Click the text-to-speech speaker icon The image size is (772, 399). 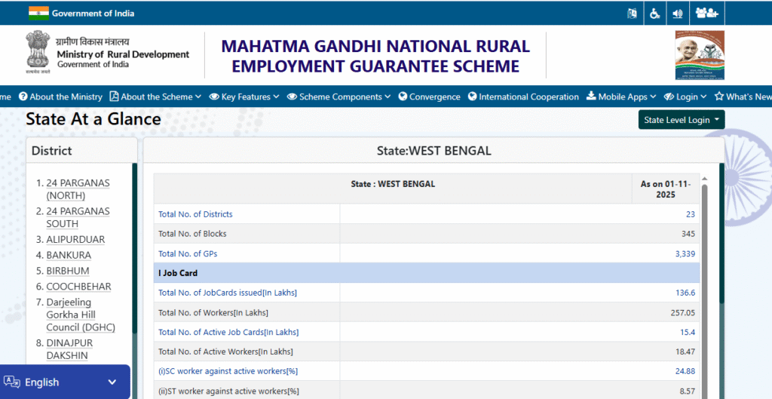click(x=678, y=14)
